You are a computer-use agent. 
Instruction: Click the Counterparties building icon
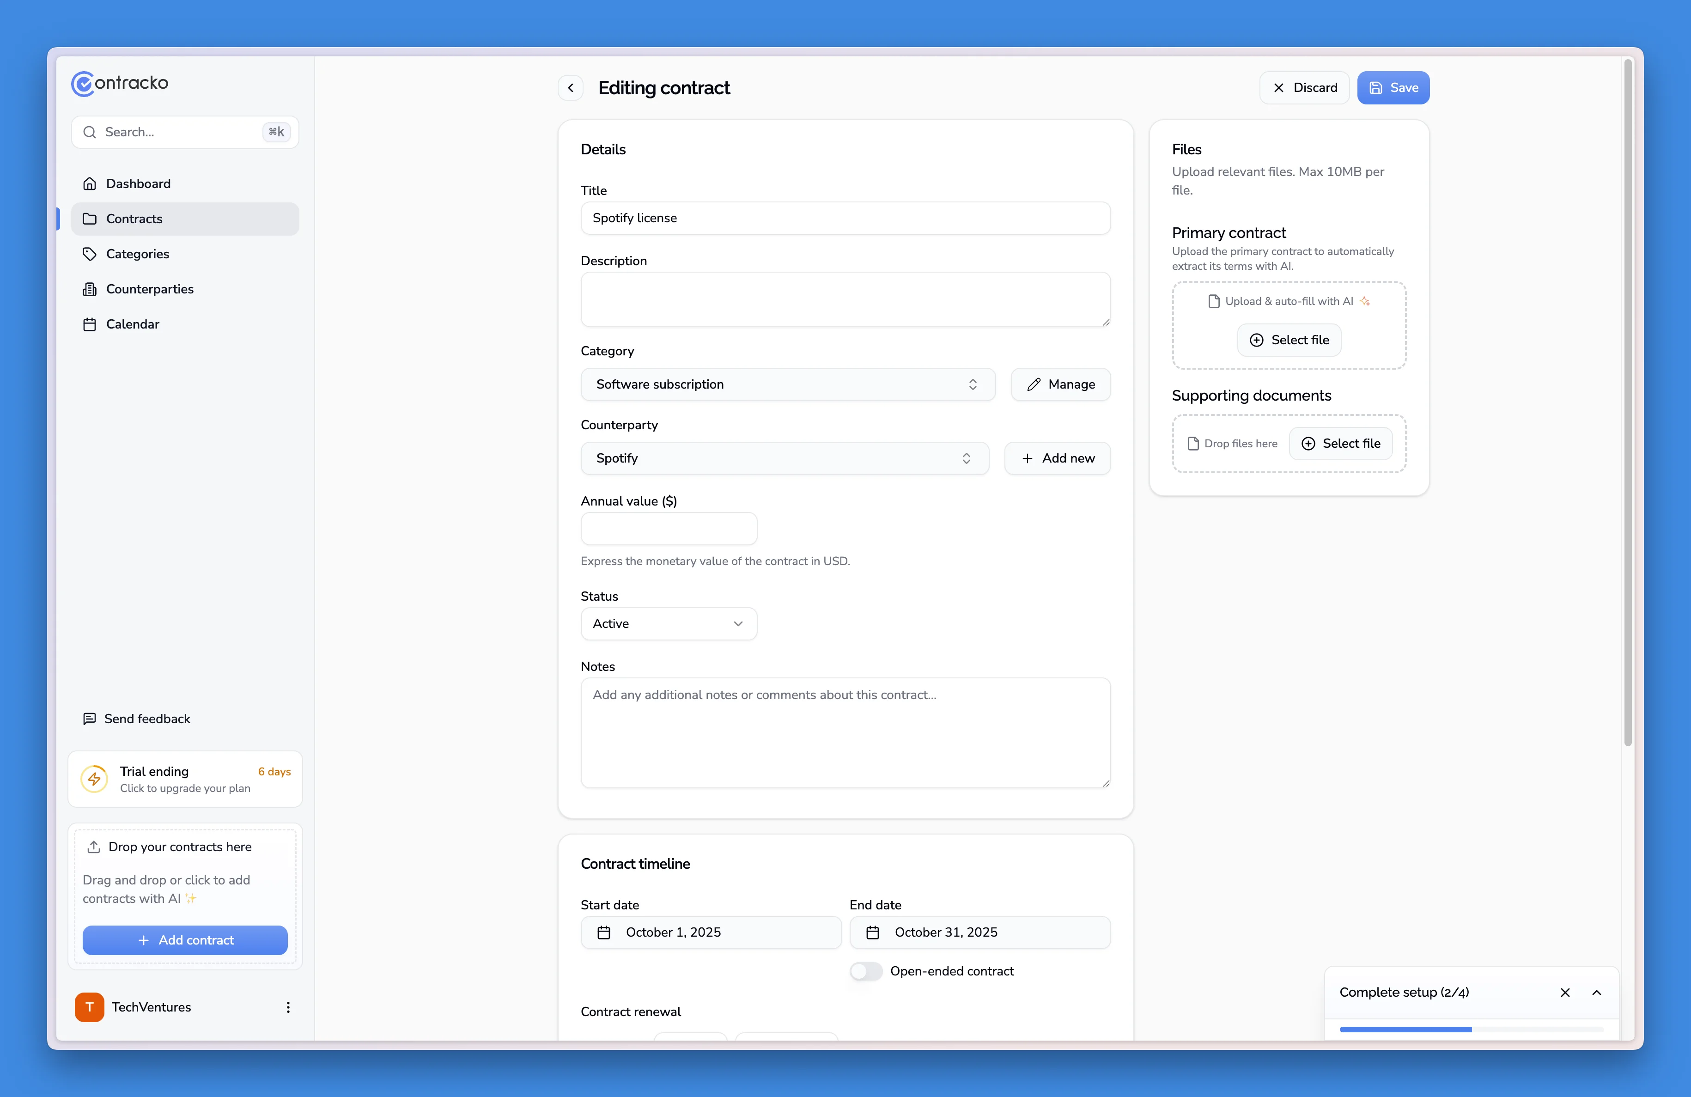(90, 289)
